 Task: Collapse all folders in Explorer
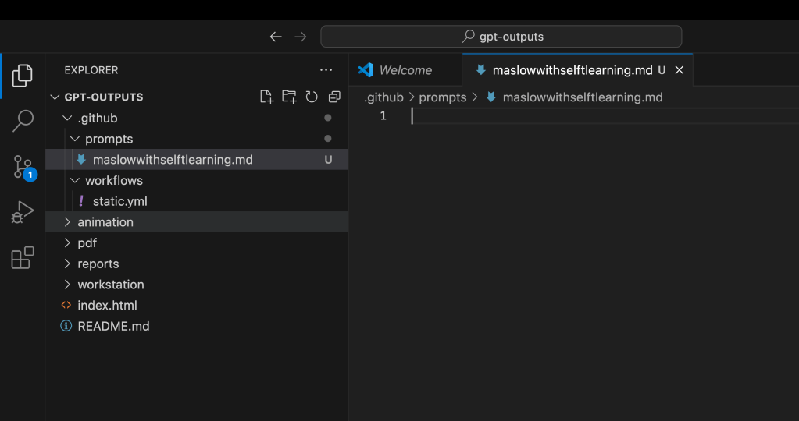click(334, 97)
